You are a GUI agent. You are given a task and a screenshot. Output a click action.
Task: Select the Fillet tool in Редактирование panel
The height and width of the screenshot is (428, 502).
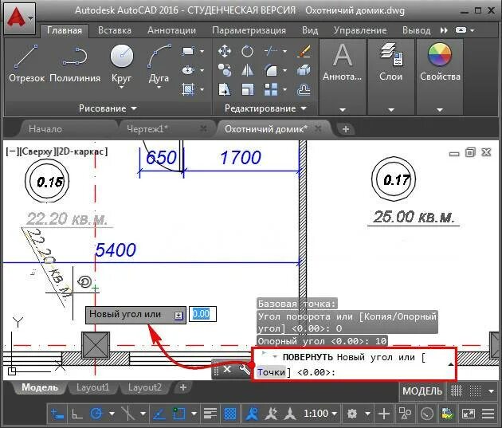271,70
